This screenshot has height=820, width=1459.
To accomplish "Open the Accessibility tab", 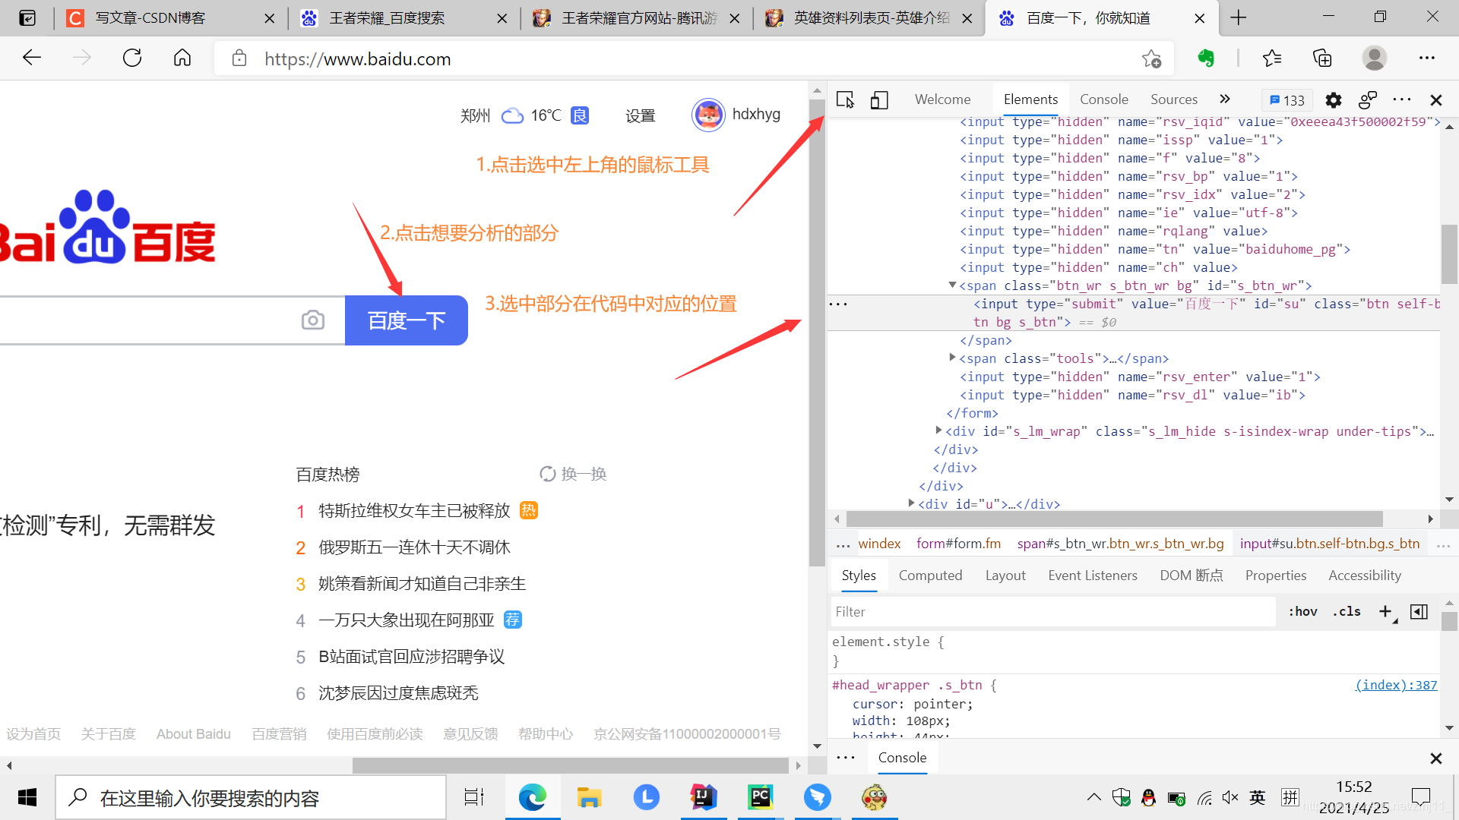I will coord(1365,576).
